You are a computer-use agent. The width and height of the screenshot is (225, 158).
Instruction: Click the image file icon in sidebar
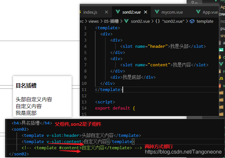[x=221, y=50]
